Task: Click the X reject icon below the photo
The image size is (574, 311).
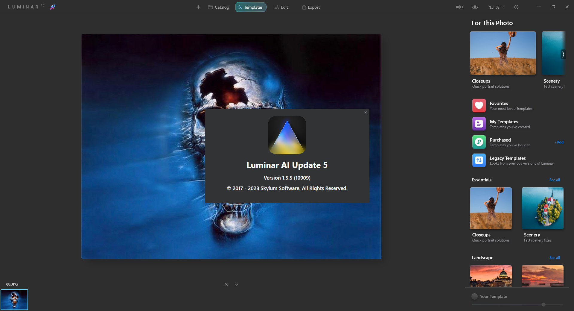Action: coord(226,284)
